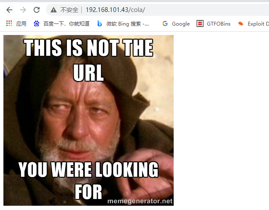This screenshot has height=210, width=269.
Task: Open the 应用 apps shortcut label
Action: pos(21,23)
